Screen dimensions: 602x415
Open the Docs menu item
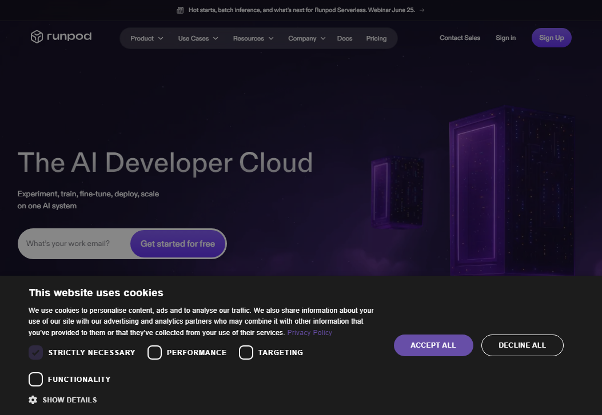pyautogui.click(x=345, y=38)
